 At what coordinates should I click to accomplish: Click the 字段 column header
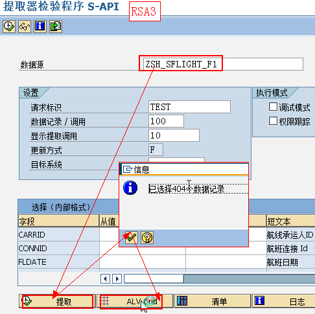point(58,221)
